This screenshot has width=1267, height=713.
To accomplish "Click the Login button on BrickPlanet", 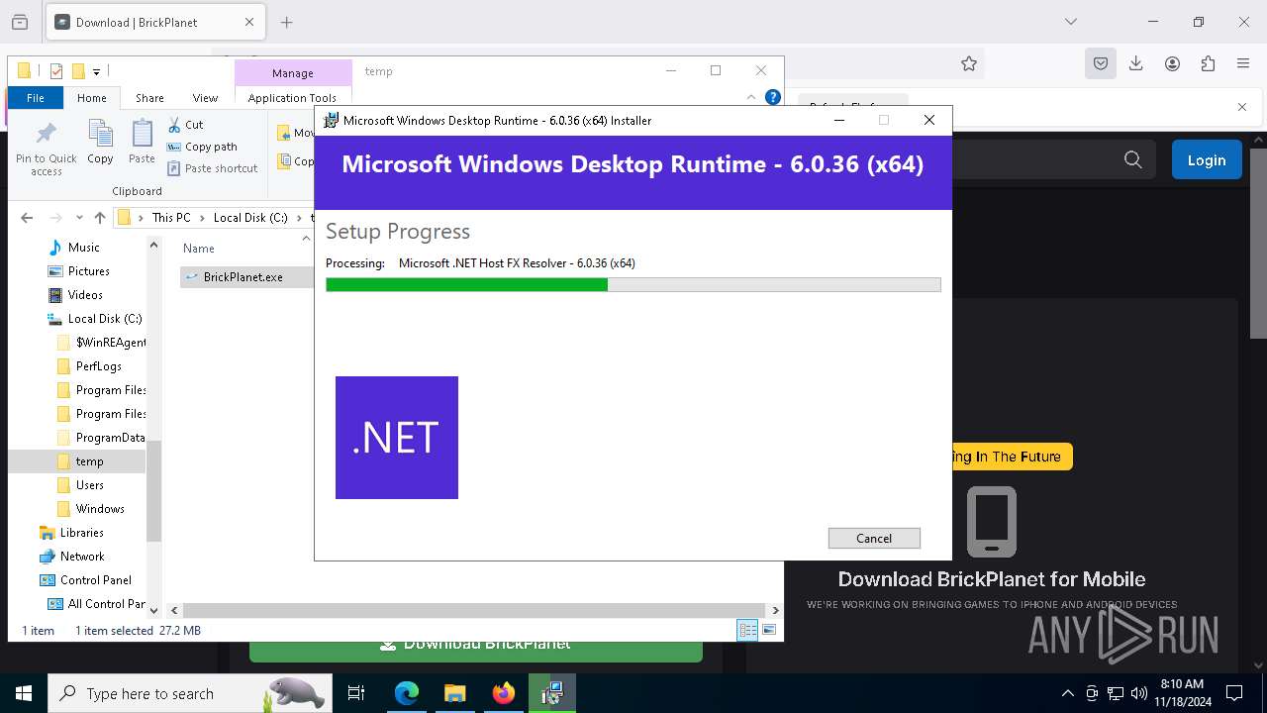I will coord(1207,160).
